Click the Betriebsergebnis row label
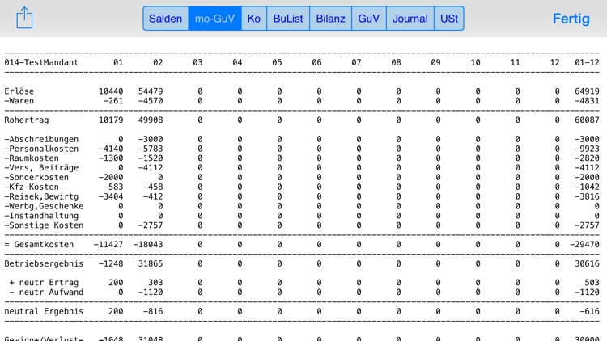The image size is (607, 341). point(45,263)
